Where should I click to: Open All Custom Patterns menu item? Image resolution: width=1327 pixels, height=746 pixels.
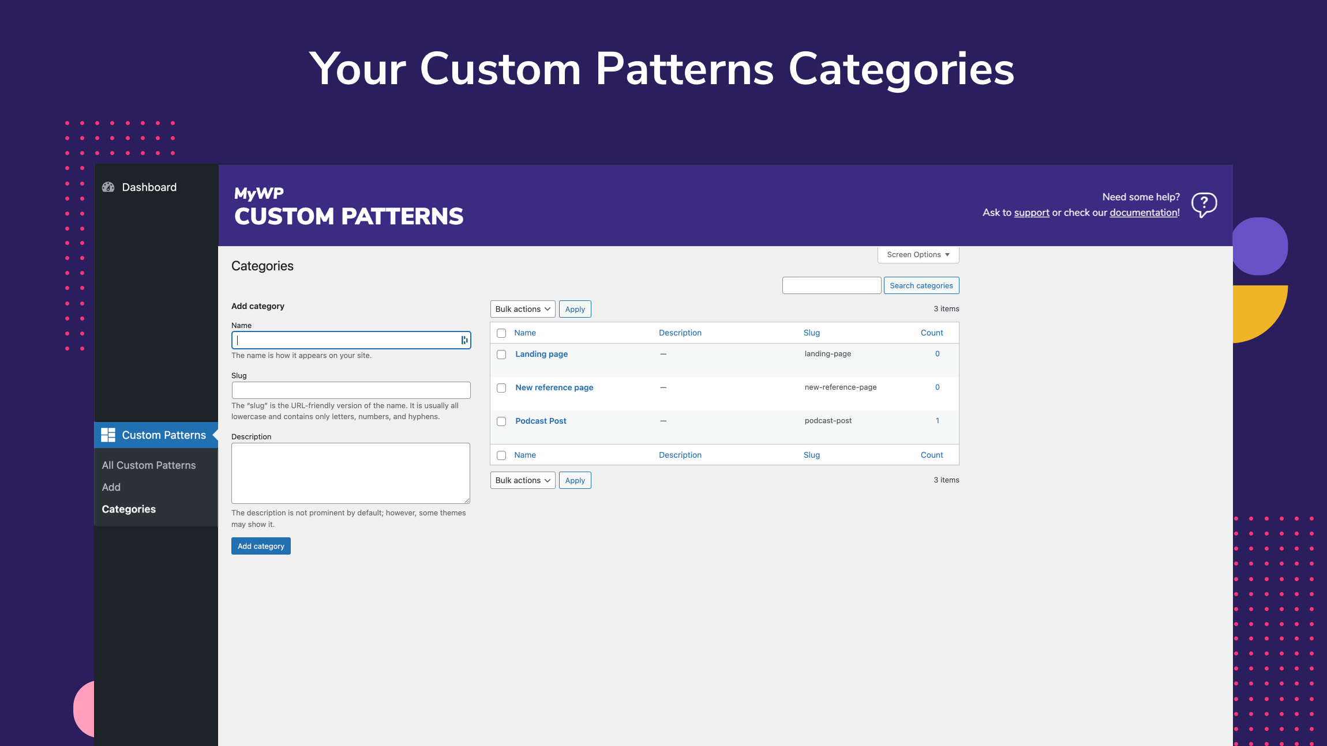point(149,465)
